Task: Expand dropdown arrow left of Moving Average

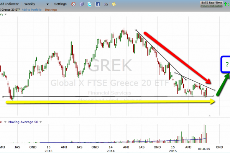Action: point(5,122)
